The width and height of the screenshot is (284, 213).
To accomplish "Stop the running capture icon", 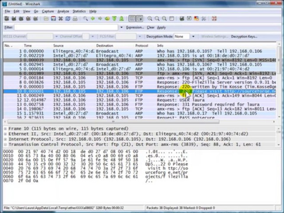I will pos(28,18).
